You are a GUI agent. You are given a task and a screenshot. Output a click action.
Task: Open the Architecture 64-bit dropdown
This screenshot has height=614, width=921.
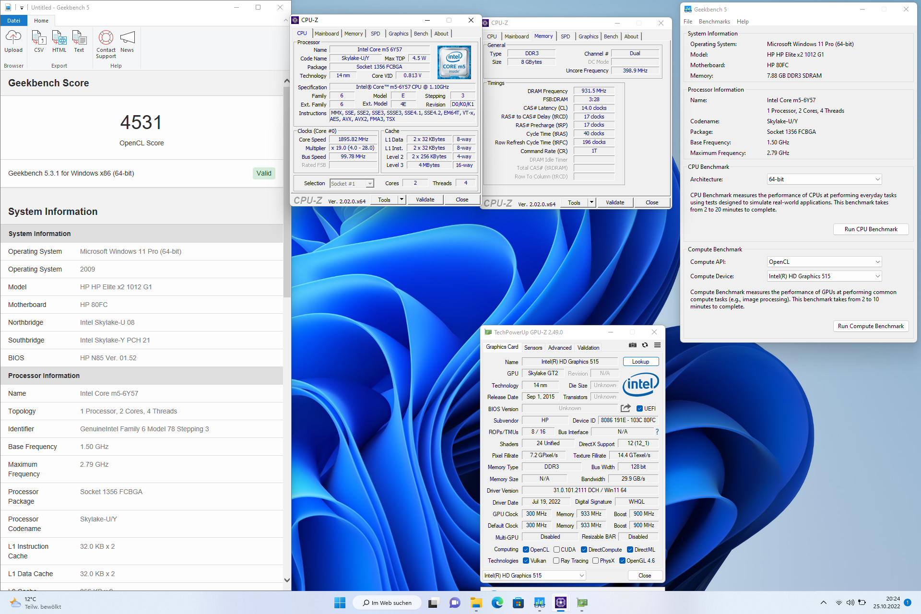coord(824,179)
